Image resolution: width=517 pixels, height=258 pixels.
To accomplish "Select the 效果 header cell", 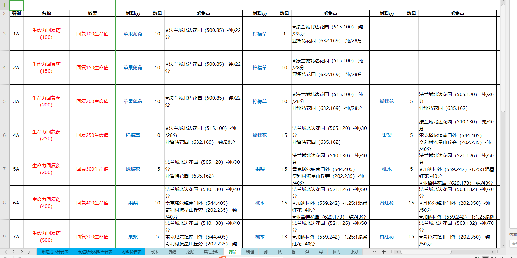I will coord(92,13).
